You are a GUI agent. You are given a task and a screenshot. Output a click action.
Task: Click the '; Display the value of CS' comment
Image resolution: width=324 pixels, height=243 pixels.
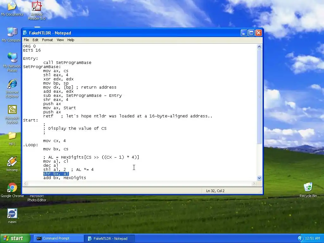[x=75, y=128]
